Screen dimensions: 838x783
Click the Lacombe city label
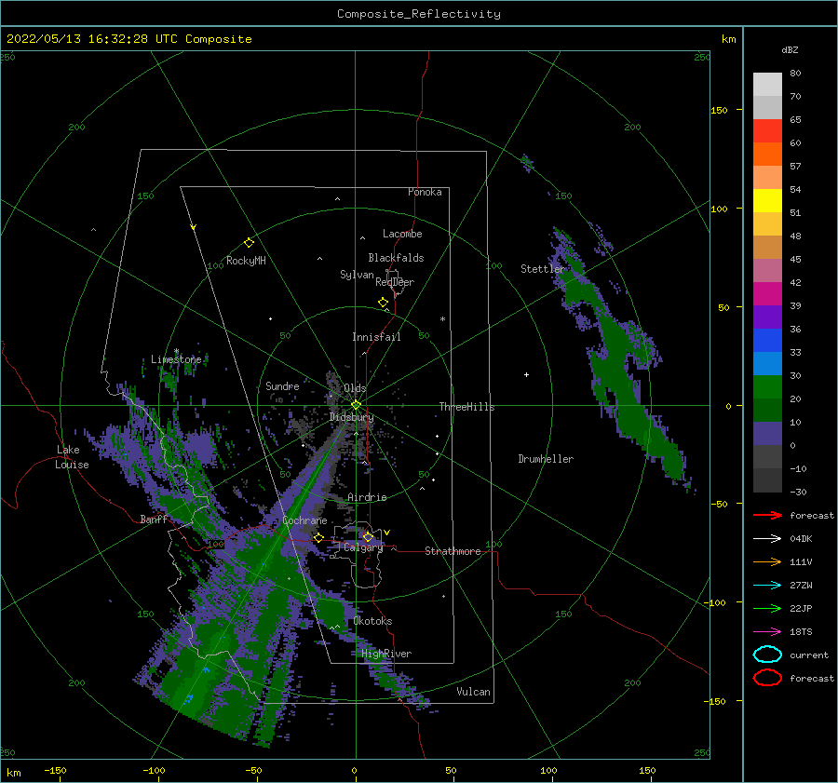[x=402, y=234]
